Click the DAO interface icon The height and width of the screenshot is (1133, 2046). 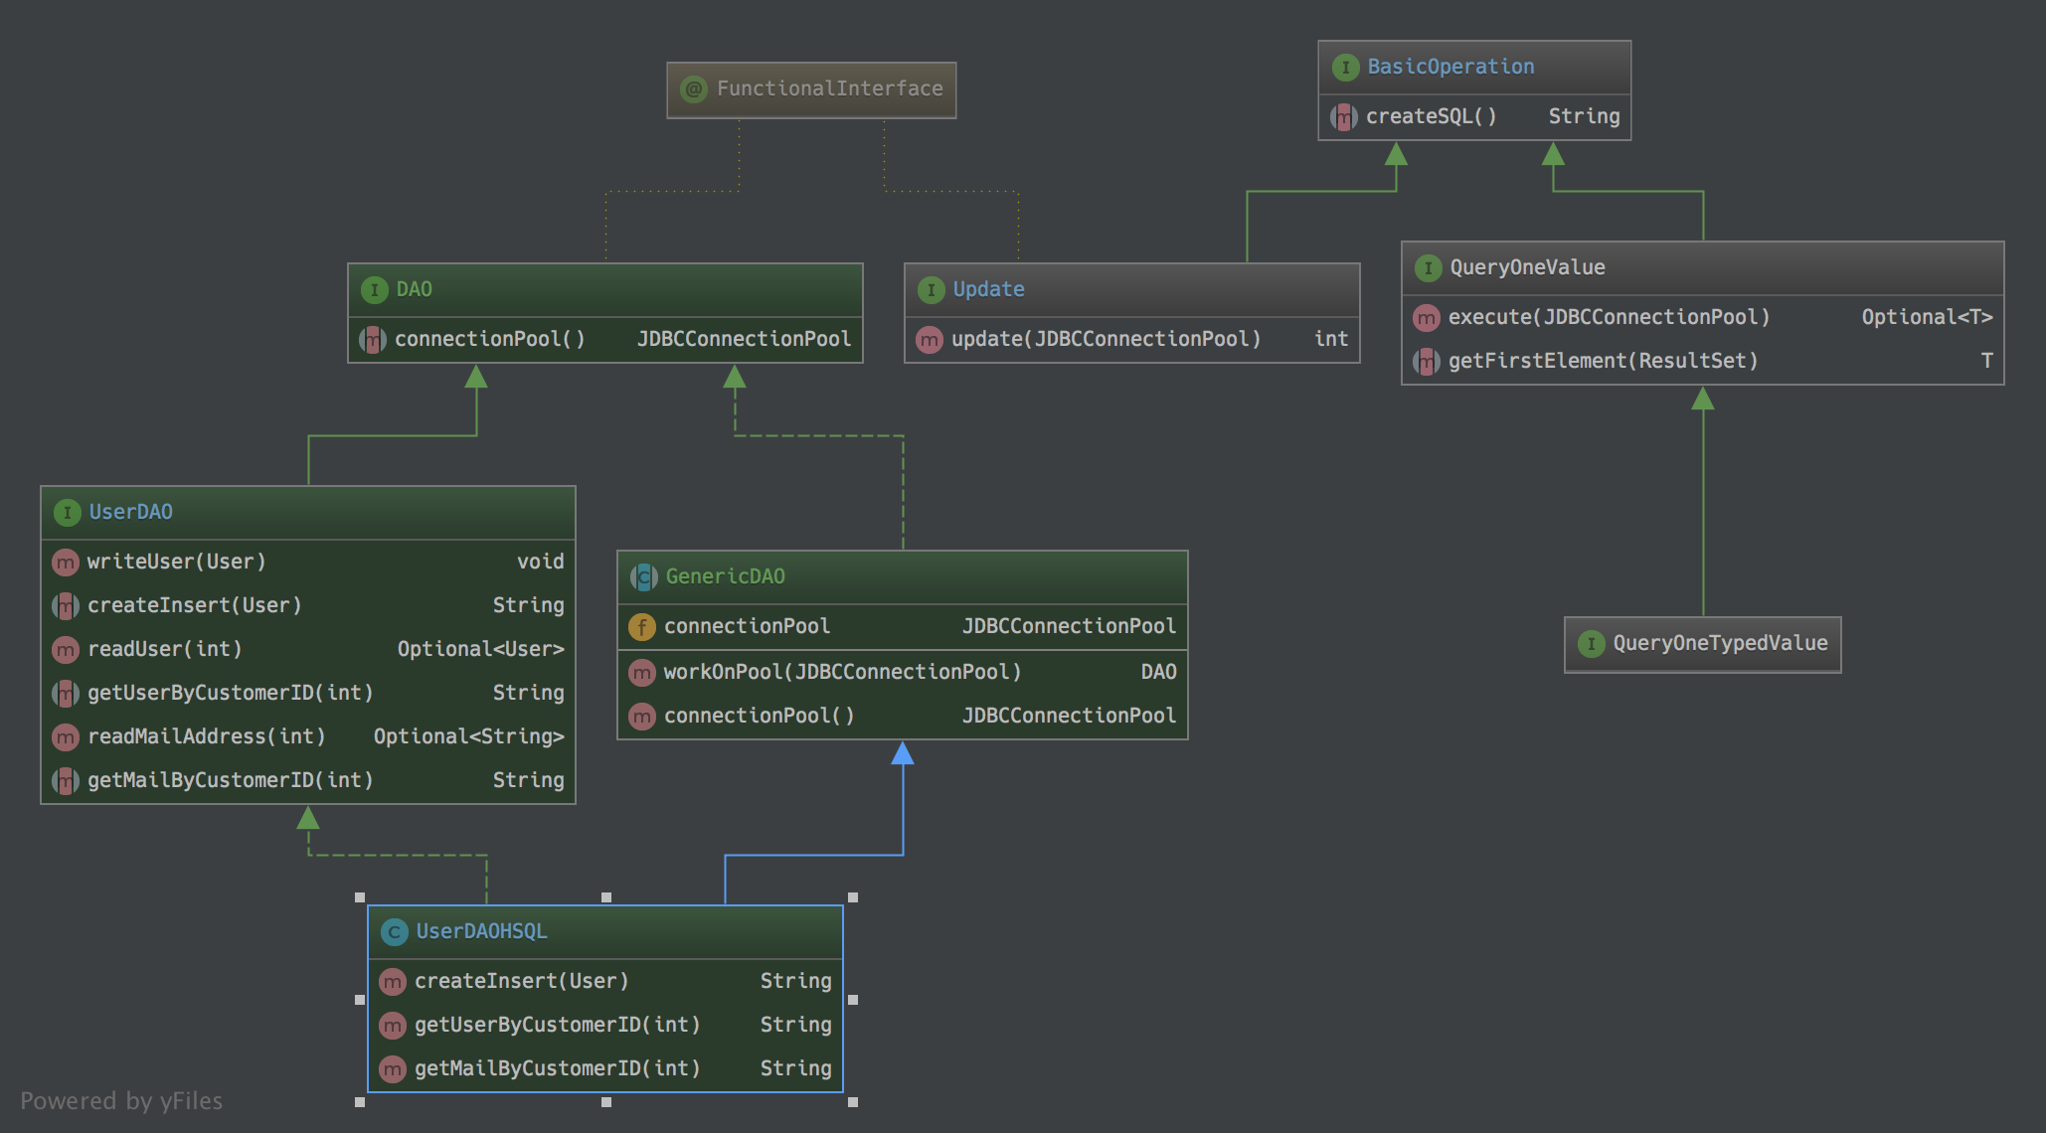(x=374, y=290)
